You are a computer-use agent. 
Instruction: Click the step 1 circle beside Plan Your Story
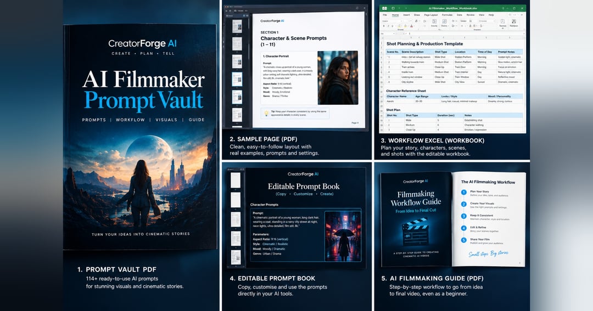point(463,193)
